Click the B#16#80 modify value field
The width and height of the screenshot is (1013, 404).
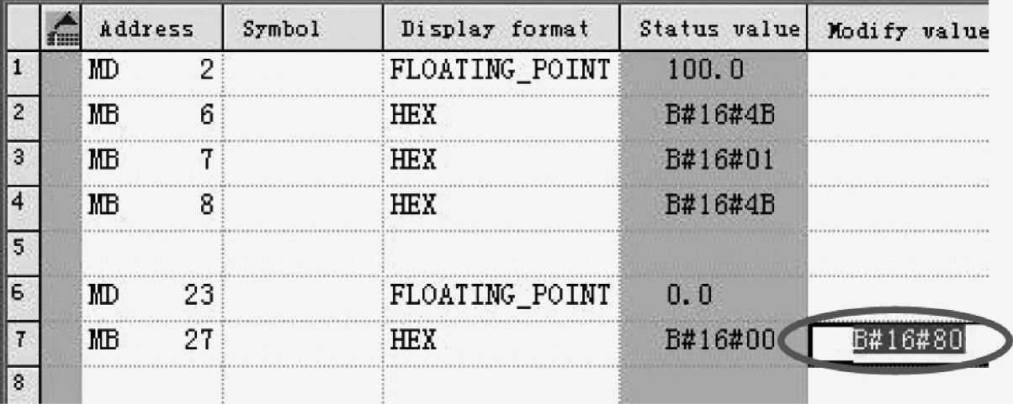click(896, 341)
